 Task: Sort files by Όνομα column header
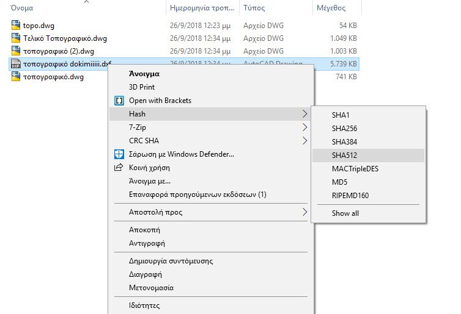point(21,9)
